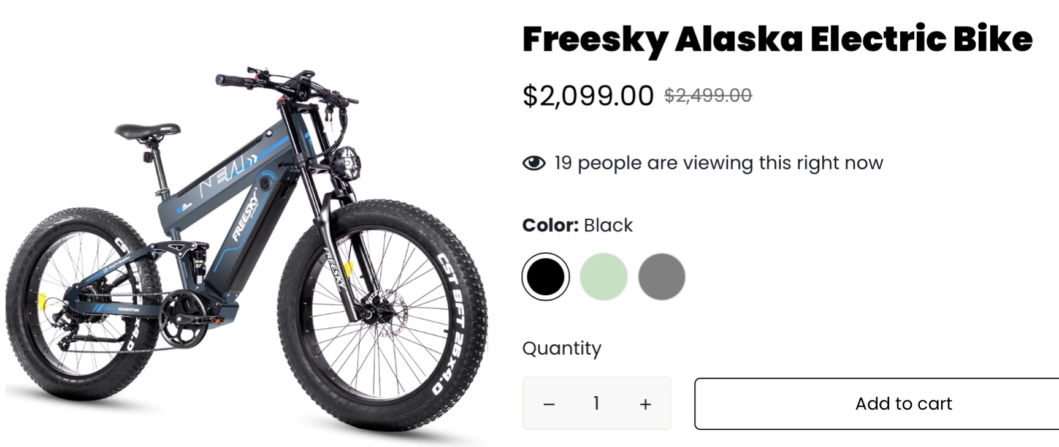Choose the light green color swatch
Image resolution: width=1059 pixels, height=447 pixels.
[603, 277]
